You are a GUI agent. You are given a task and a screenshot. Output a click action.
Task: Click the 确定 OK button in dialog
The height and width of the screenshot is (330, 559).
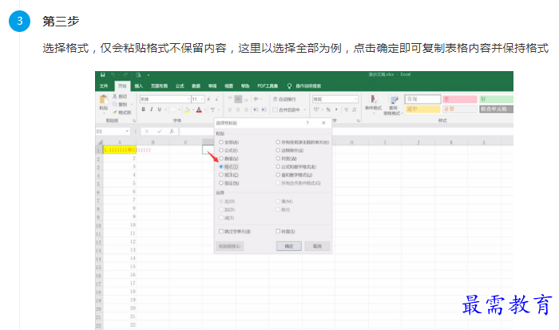tap(289, 246)
